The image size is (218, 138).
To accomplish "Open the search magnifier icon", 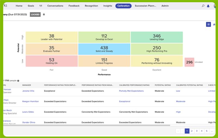I will click(x=203, y=6).
